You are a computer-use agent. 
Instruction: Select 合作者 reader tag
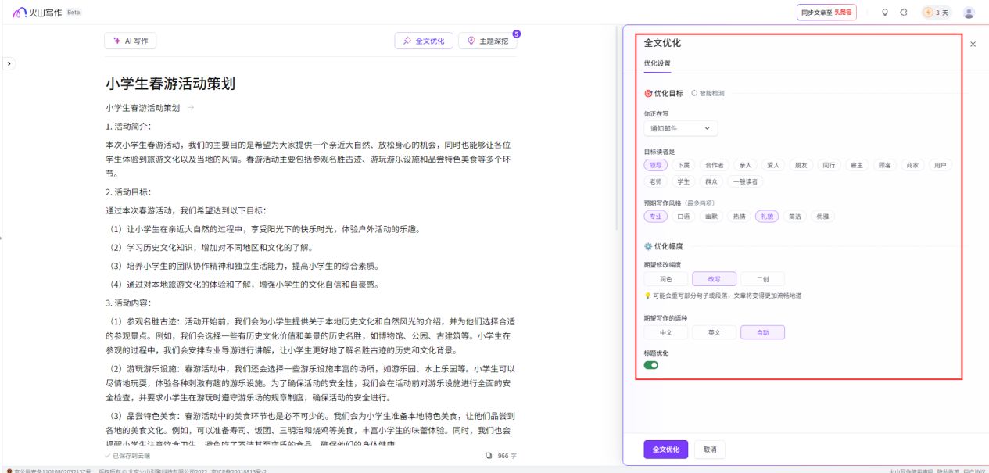click(x=715, y=165)
